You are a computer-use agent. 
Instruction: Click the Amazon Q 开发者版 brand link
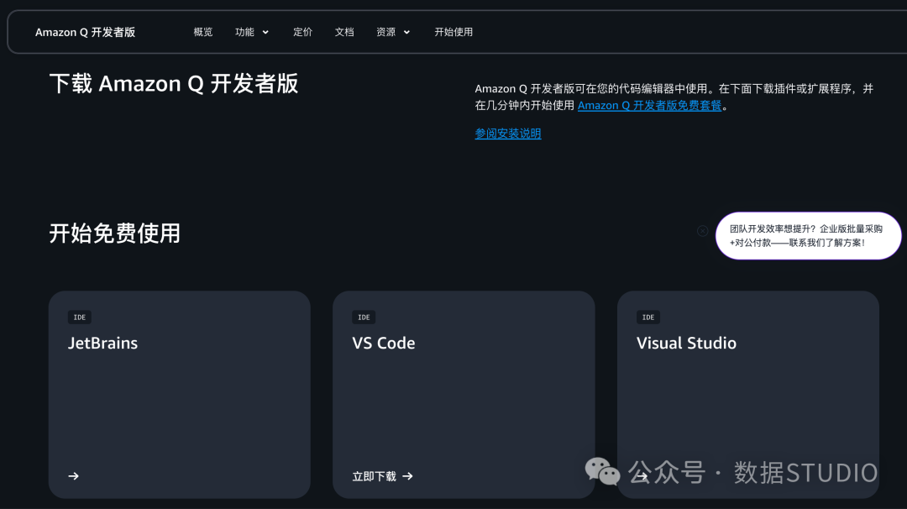tap(85, 33)
